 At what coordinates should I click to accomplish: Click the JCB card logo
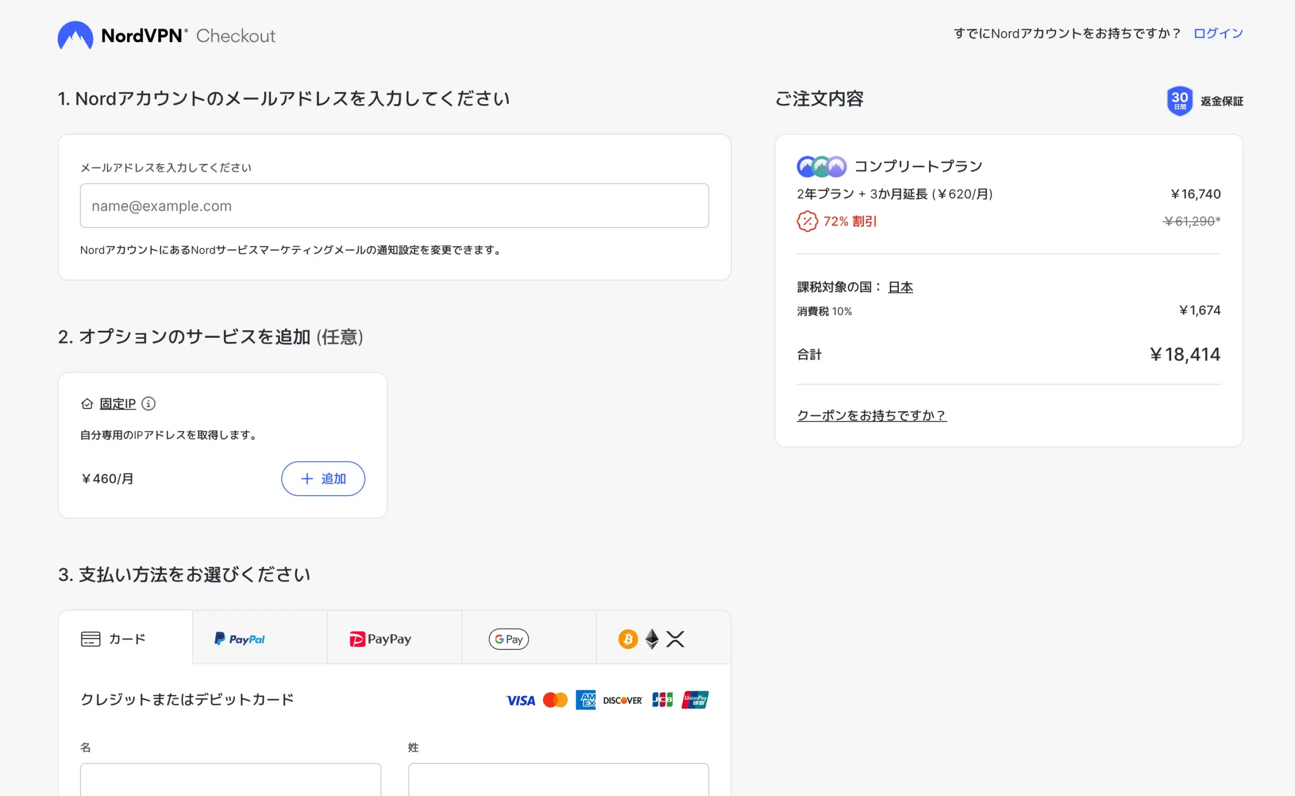663,699
